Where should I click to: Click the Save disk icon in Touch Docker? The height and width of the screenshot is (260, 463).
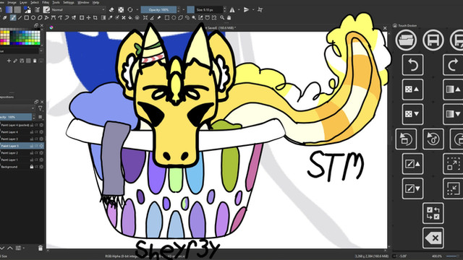(x=433, y=40)
